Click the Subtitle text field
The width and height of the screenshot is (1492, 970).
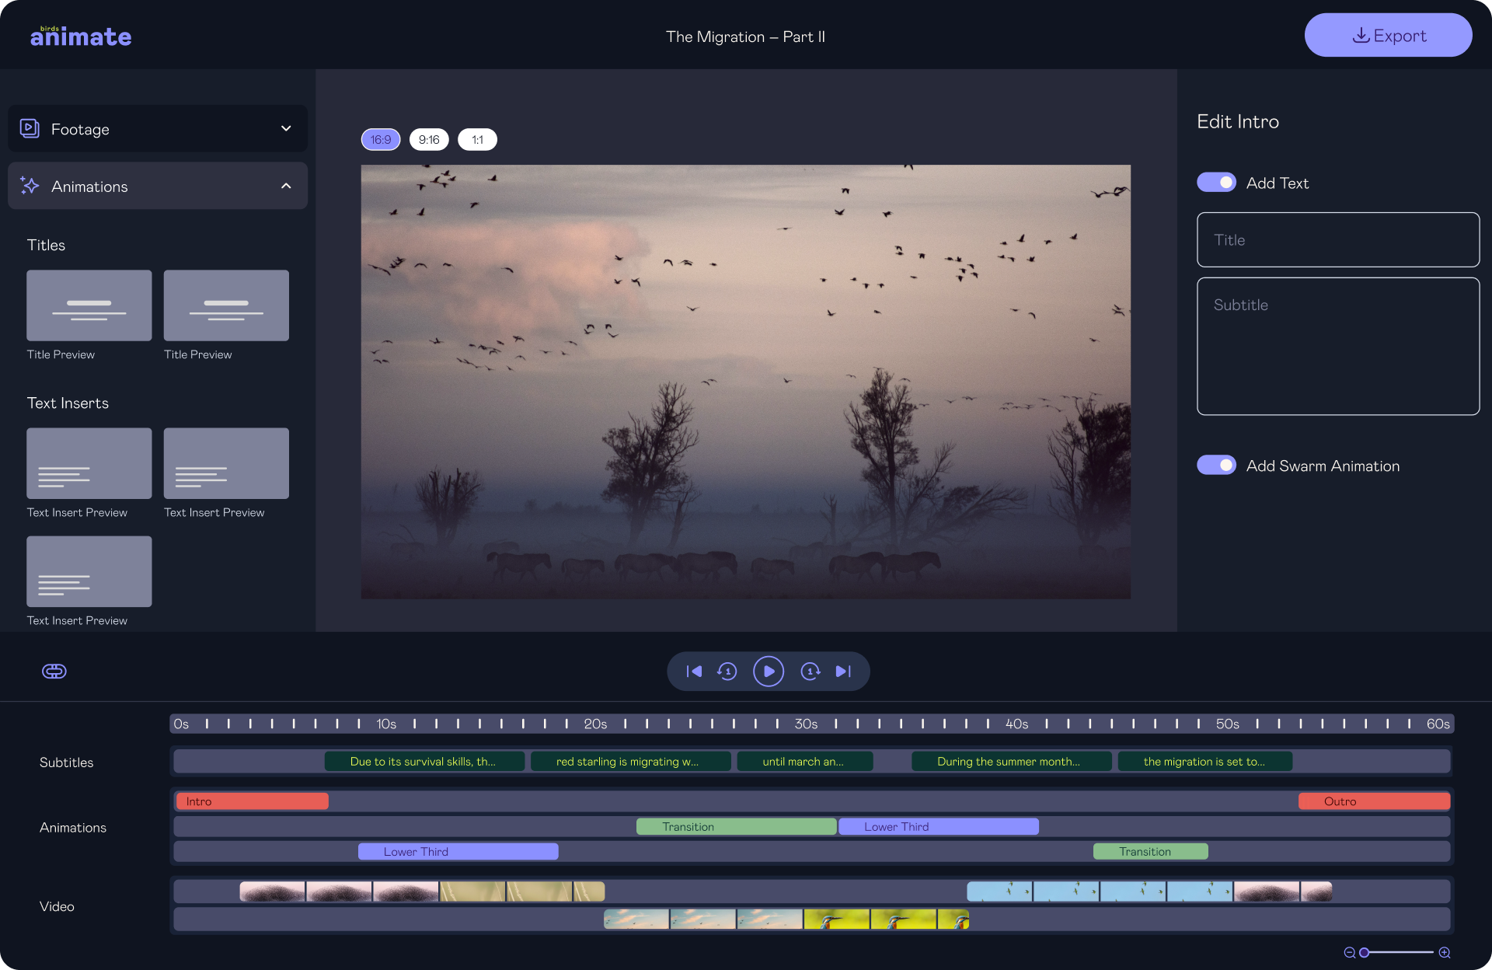click(1337, 347)
